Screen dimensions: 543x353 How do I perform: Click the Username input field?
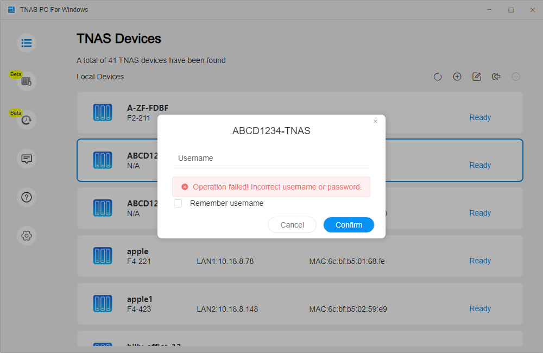pyautogui.click(x=271, y=159)
